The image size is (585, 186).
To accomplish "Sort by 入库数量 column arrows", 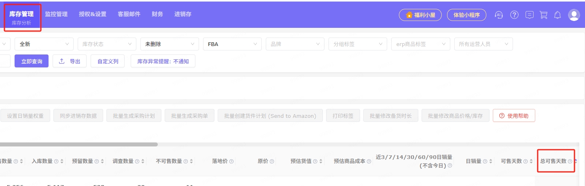I will 62,161.
